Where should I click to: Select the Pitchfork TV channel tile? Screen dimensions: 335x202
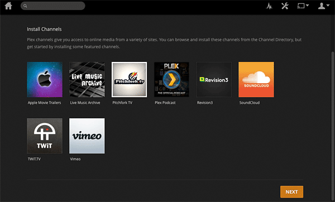coord(130,80)
